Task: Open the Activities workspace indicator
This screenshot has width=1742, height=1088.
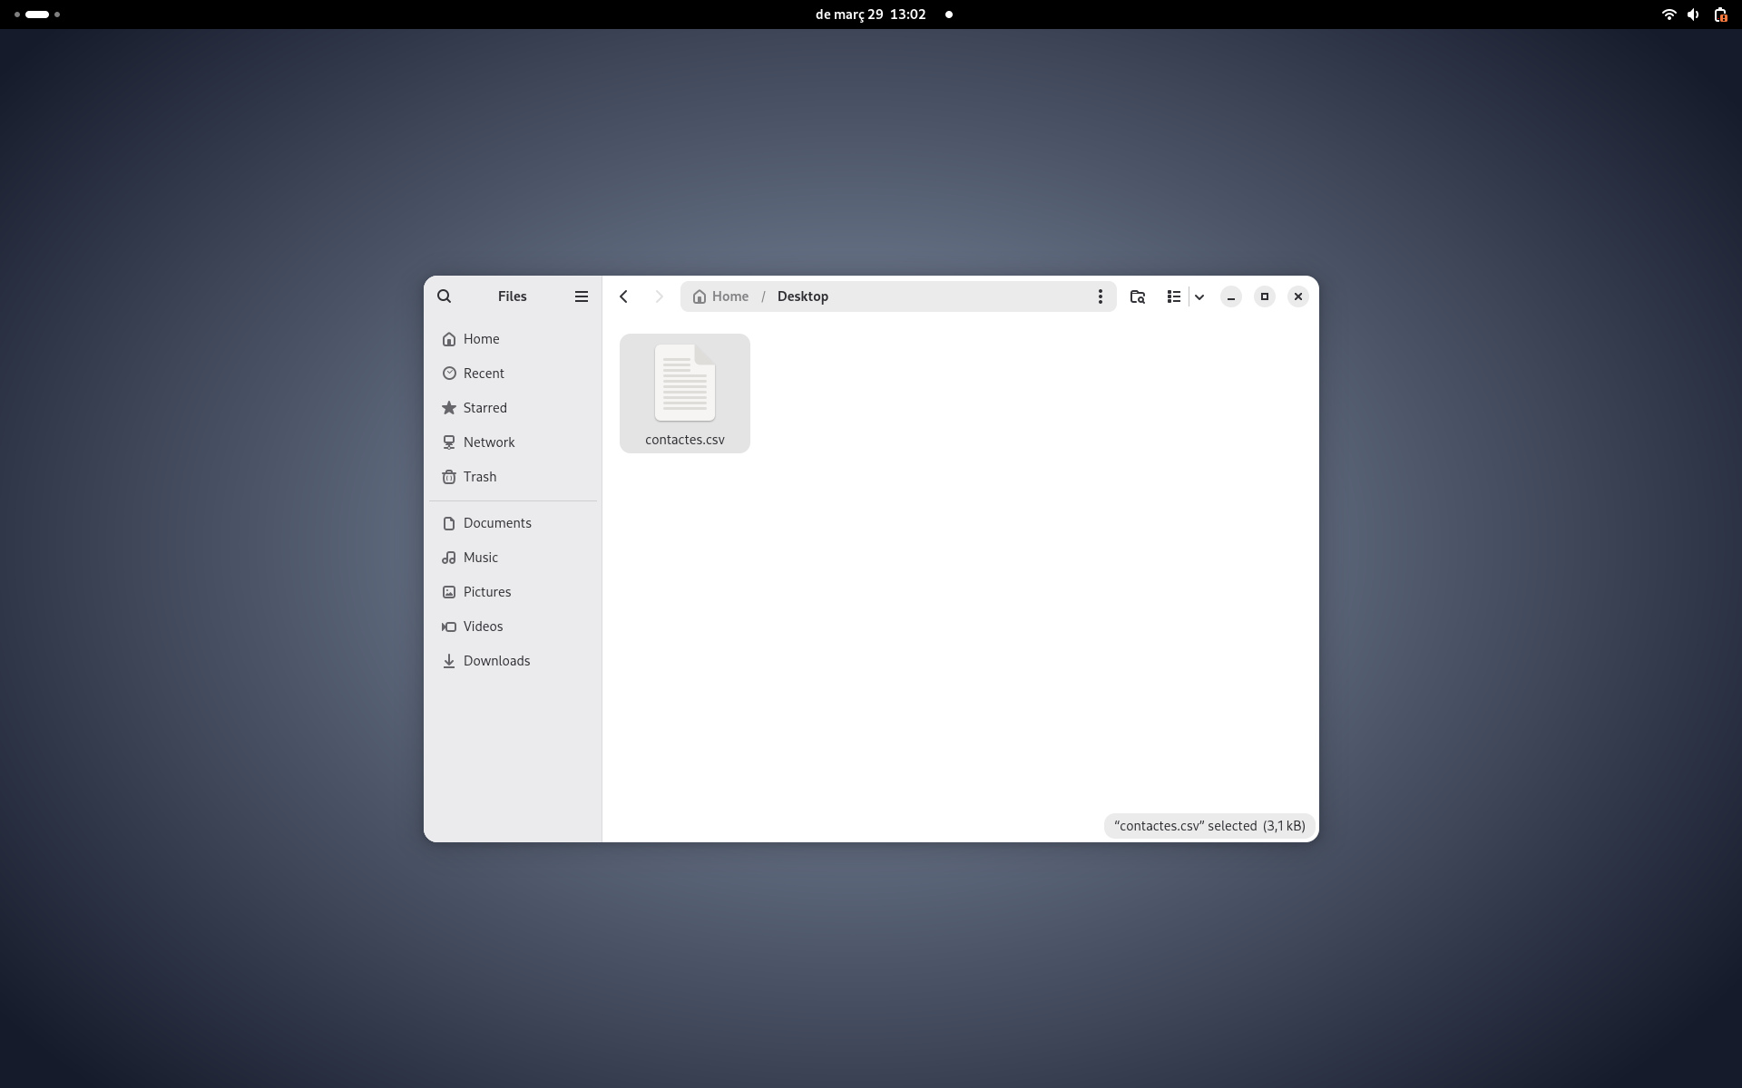Action: tap(37, 15)
